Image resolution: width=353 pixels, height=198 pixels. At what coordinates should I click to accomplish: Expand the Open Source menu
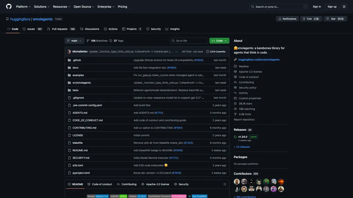[84, 7]
